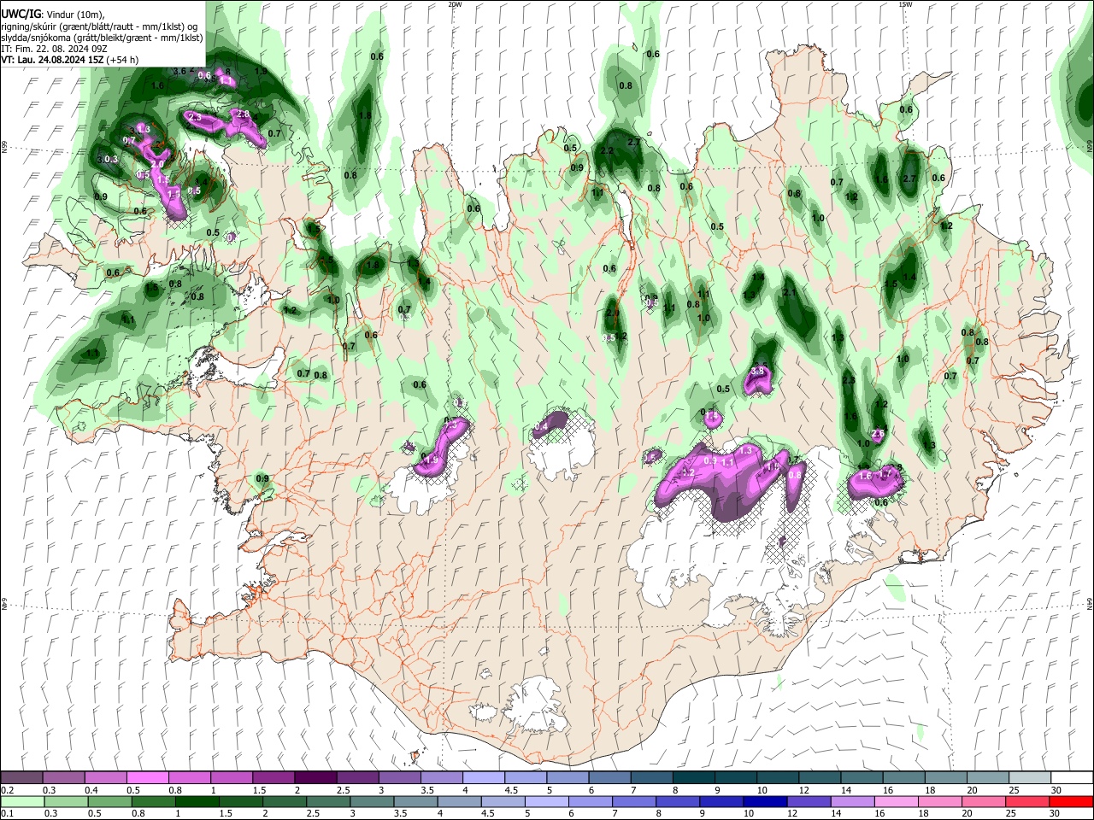
Task: Click the '20W' longitude label at the top
Action: coord(455,4)
